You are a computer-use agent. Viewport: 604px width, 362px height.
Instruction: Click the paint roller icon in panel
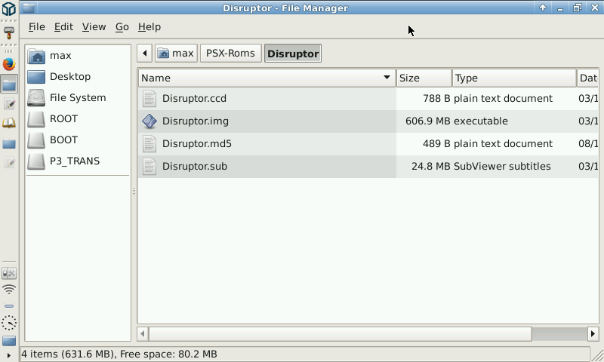[x=9, y=32]
